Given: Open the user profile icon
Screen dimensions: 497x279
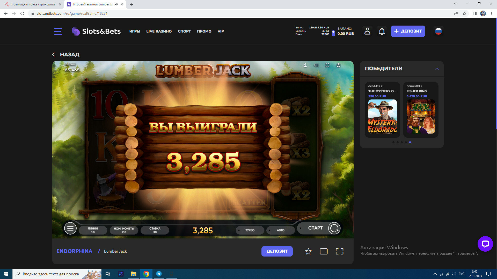Looking at the screenshot, I should (367, 31).
